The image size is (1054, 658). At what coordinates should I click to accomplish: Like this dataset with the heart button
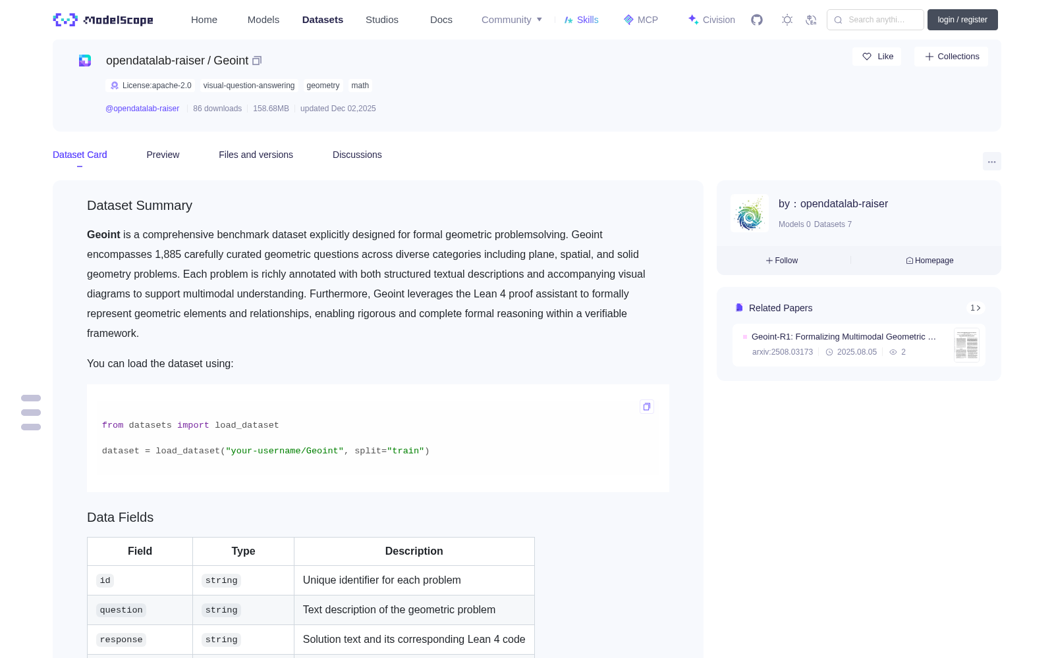pyautogui.click(x=877, y=57)
